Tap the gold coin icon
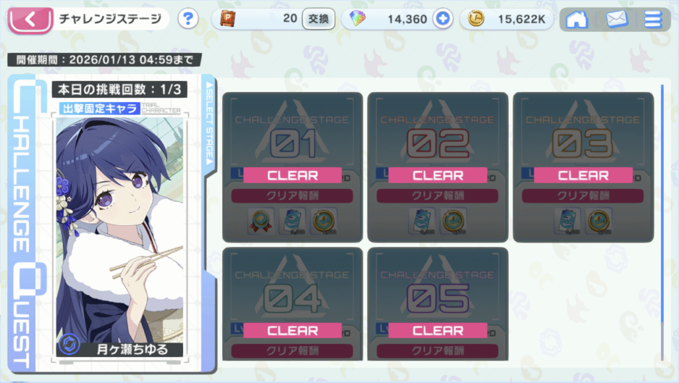679x383 pixels. click(x=476, y=19)
